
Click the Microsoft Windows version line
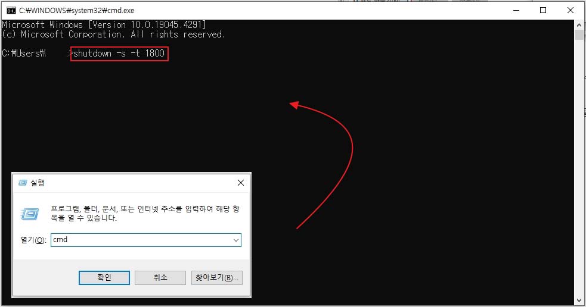104,24
